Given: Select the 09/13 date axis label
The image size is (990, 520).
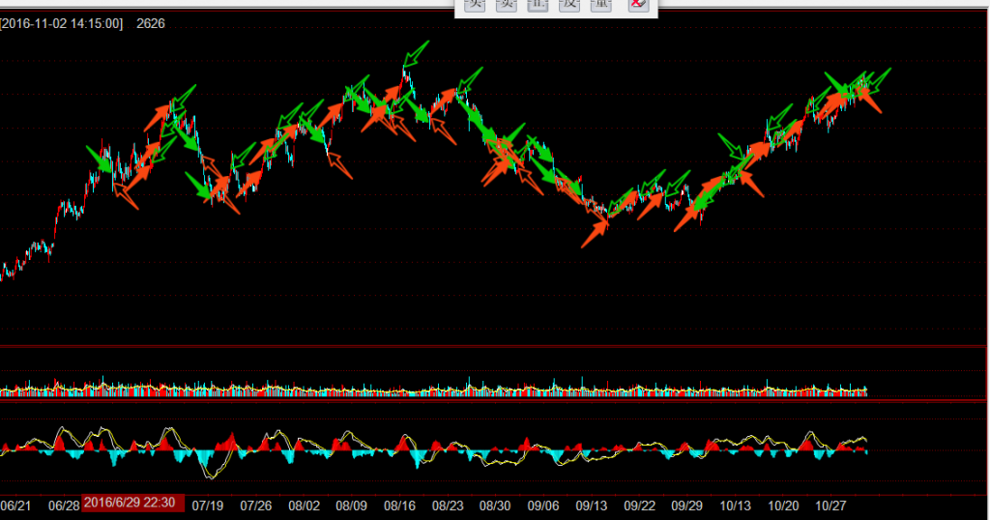Looking at the screenshot, I should (x=591, y=506).
